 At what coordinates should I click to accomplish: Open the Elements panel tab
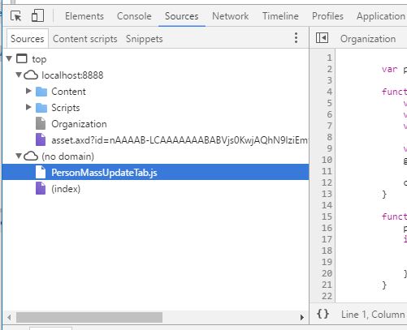84,16
